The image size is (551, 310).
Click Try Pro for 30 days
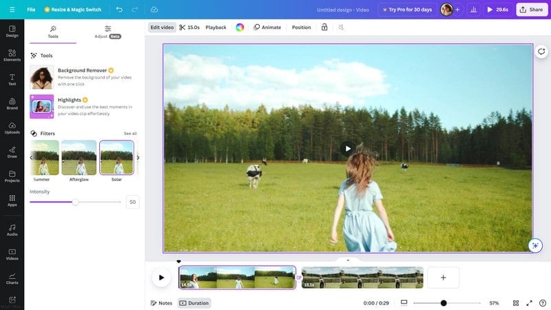407,10
